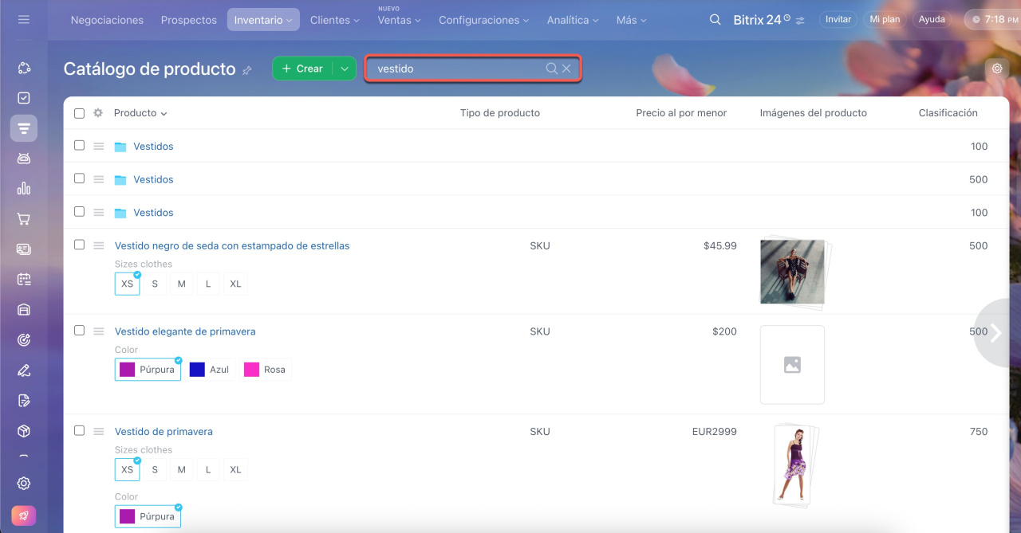Open the shopping cart icon in the sidebar

pyautogui.click(x=24, y=219)
